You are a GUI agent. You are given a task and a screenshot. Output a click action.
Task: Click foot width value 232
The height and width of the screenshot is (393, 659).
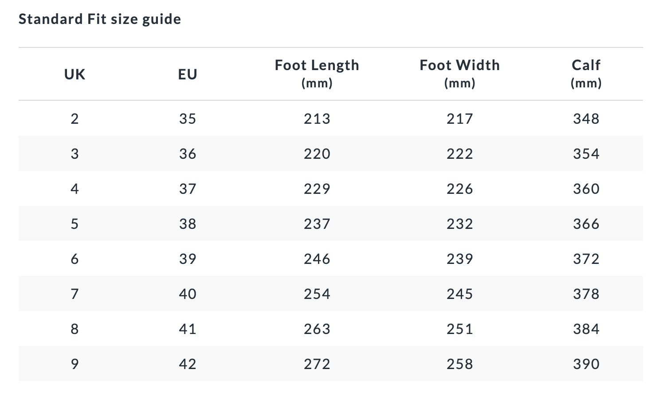[459, 224]
